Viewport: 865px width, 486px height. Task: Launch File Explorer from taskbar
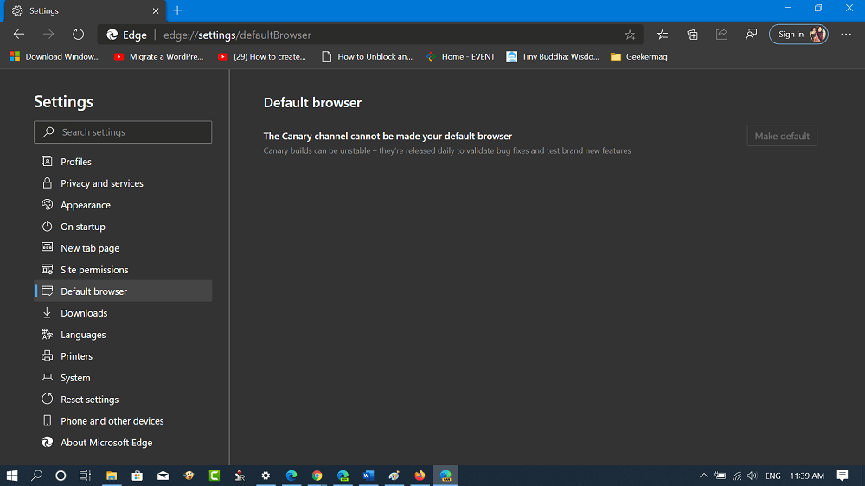pyautogui.click(x=112, y=476)
